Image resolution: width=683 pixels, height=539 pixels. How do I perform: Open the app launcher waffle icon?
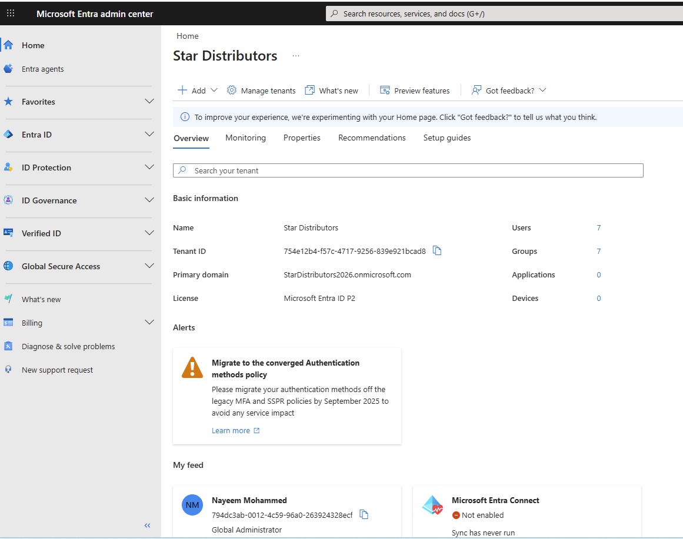[11, 14]
